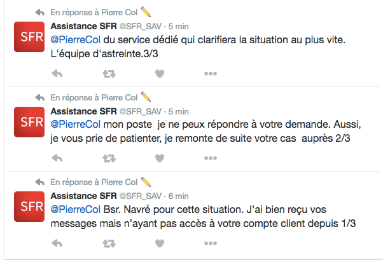383x260 pixels.
Task: Open more options on tweet 2/3
Action: (x=211, y=158)
